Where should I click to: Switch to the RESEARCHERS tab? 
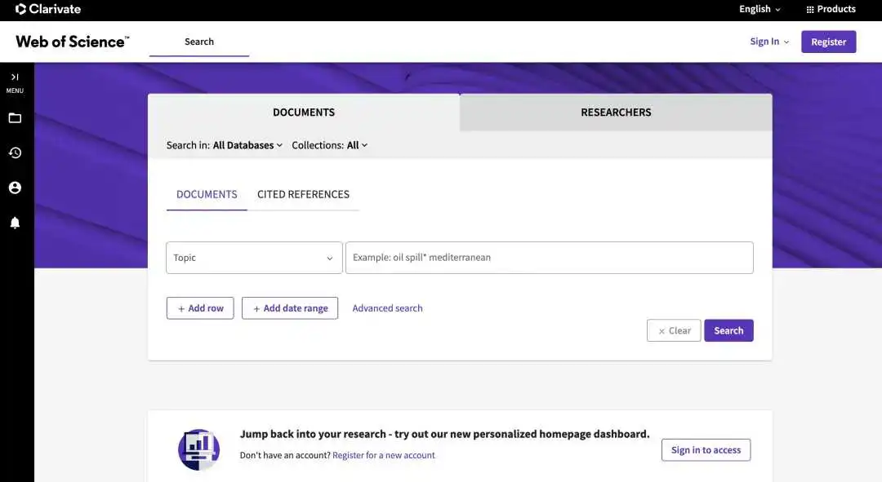tap(616, 113)
